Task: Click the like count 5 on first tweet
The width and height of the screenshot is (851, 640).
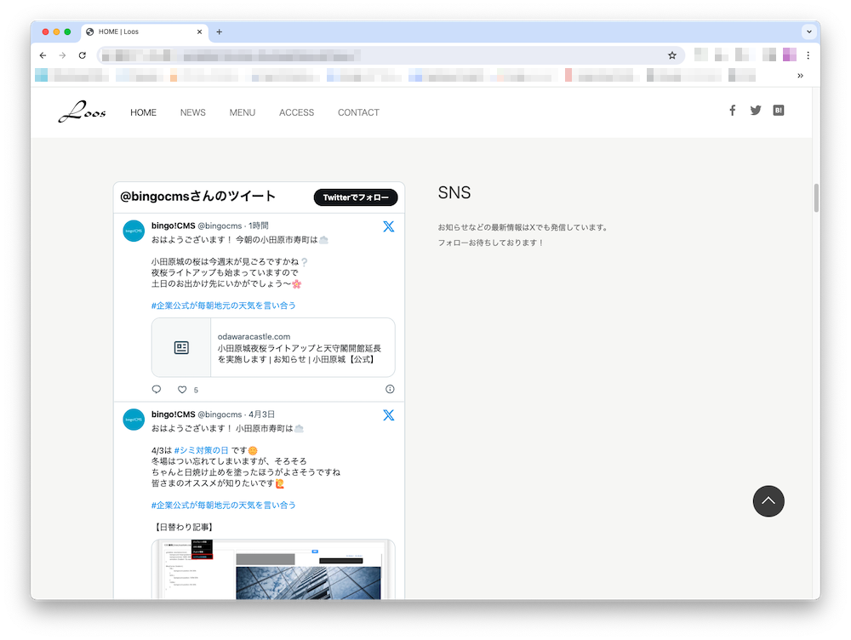Action: pyautogui.click(x=196, y=390)
